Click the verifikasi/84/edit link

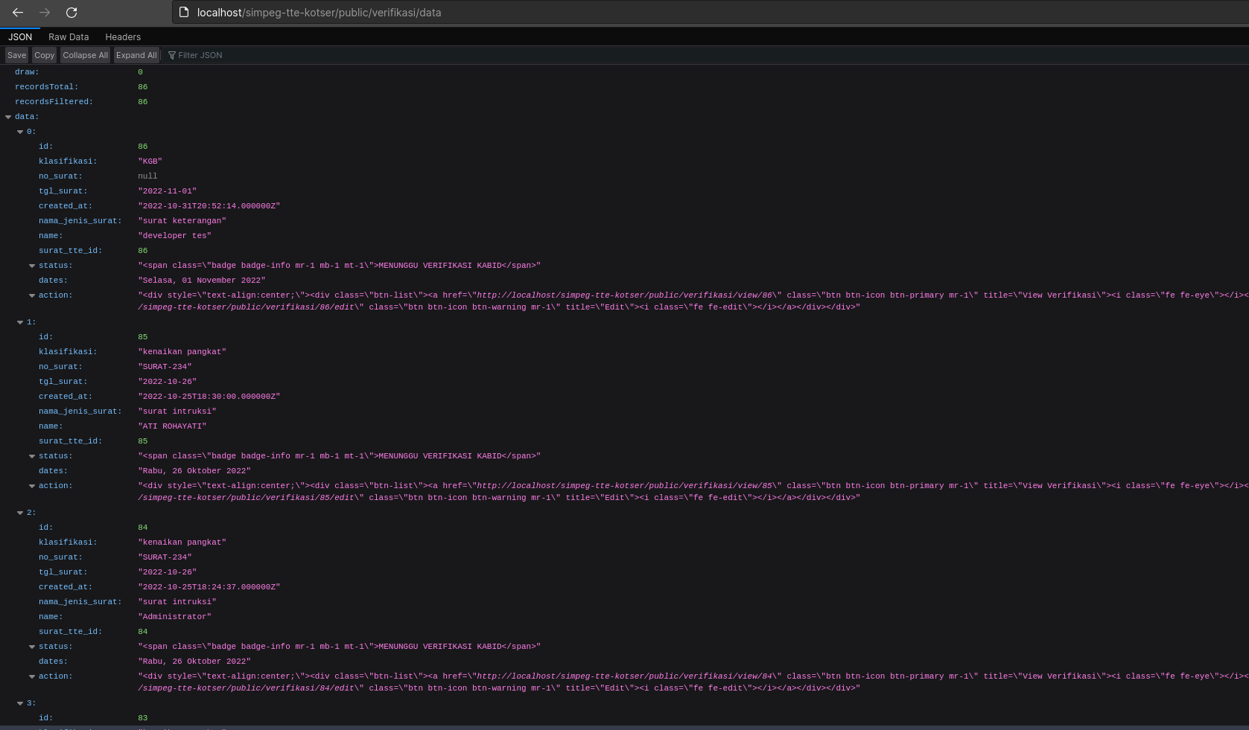point(247,688)
